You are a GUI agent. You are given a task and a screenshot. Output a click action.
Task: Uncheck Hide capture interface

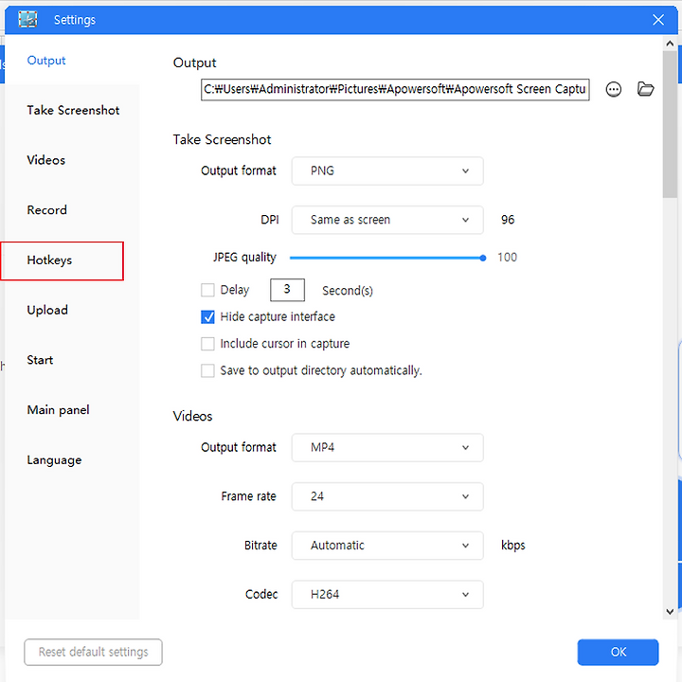click(x=207, y=317)
